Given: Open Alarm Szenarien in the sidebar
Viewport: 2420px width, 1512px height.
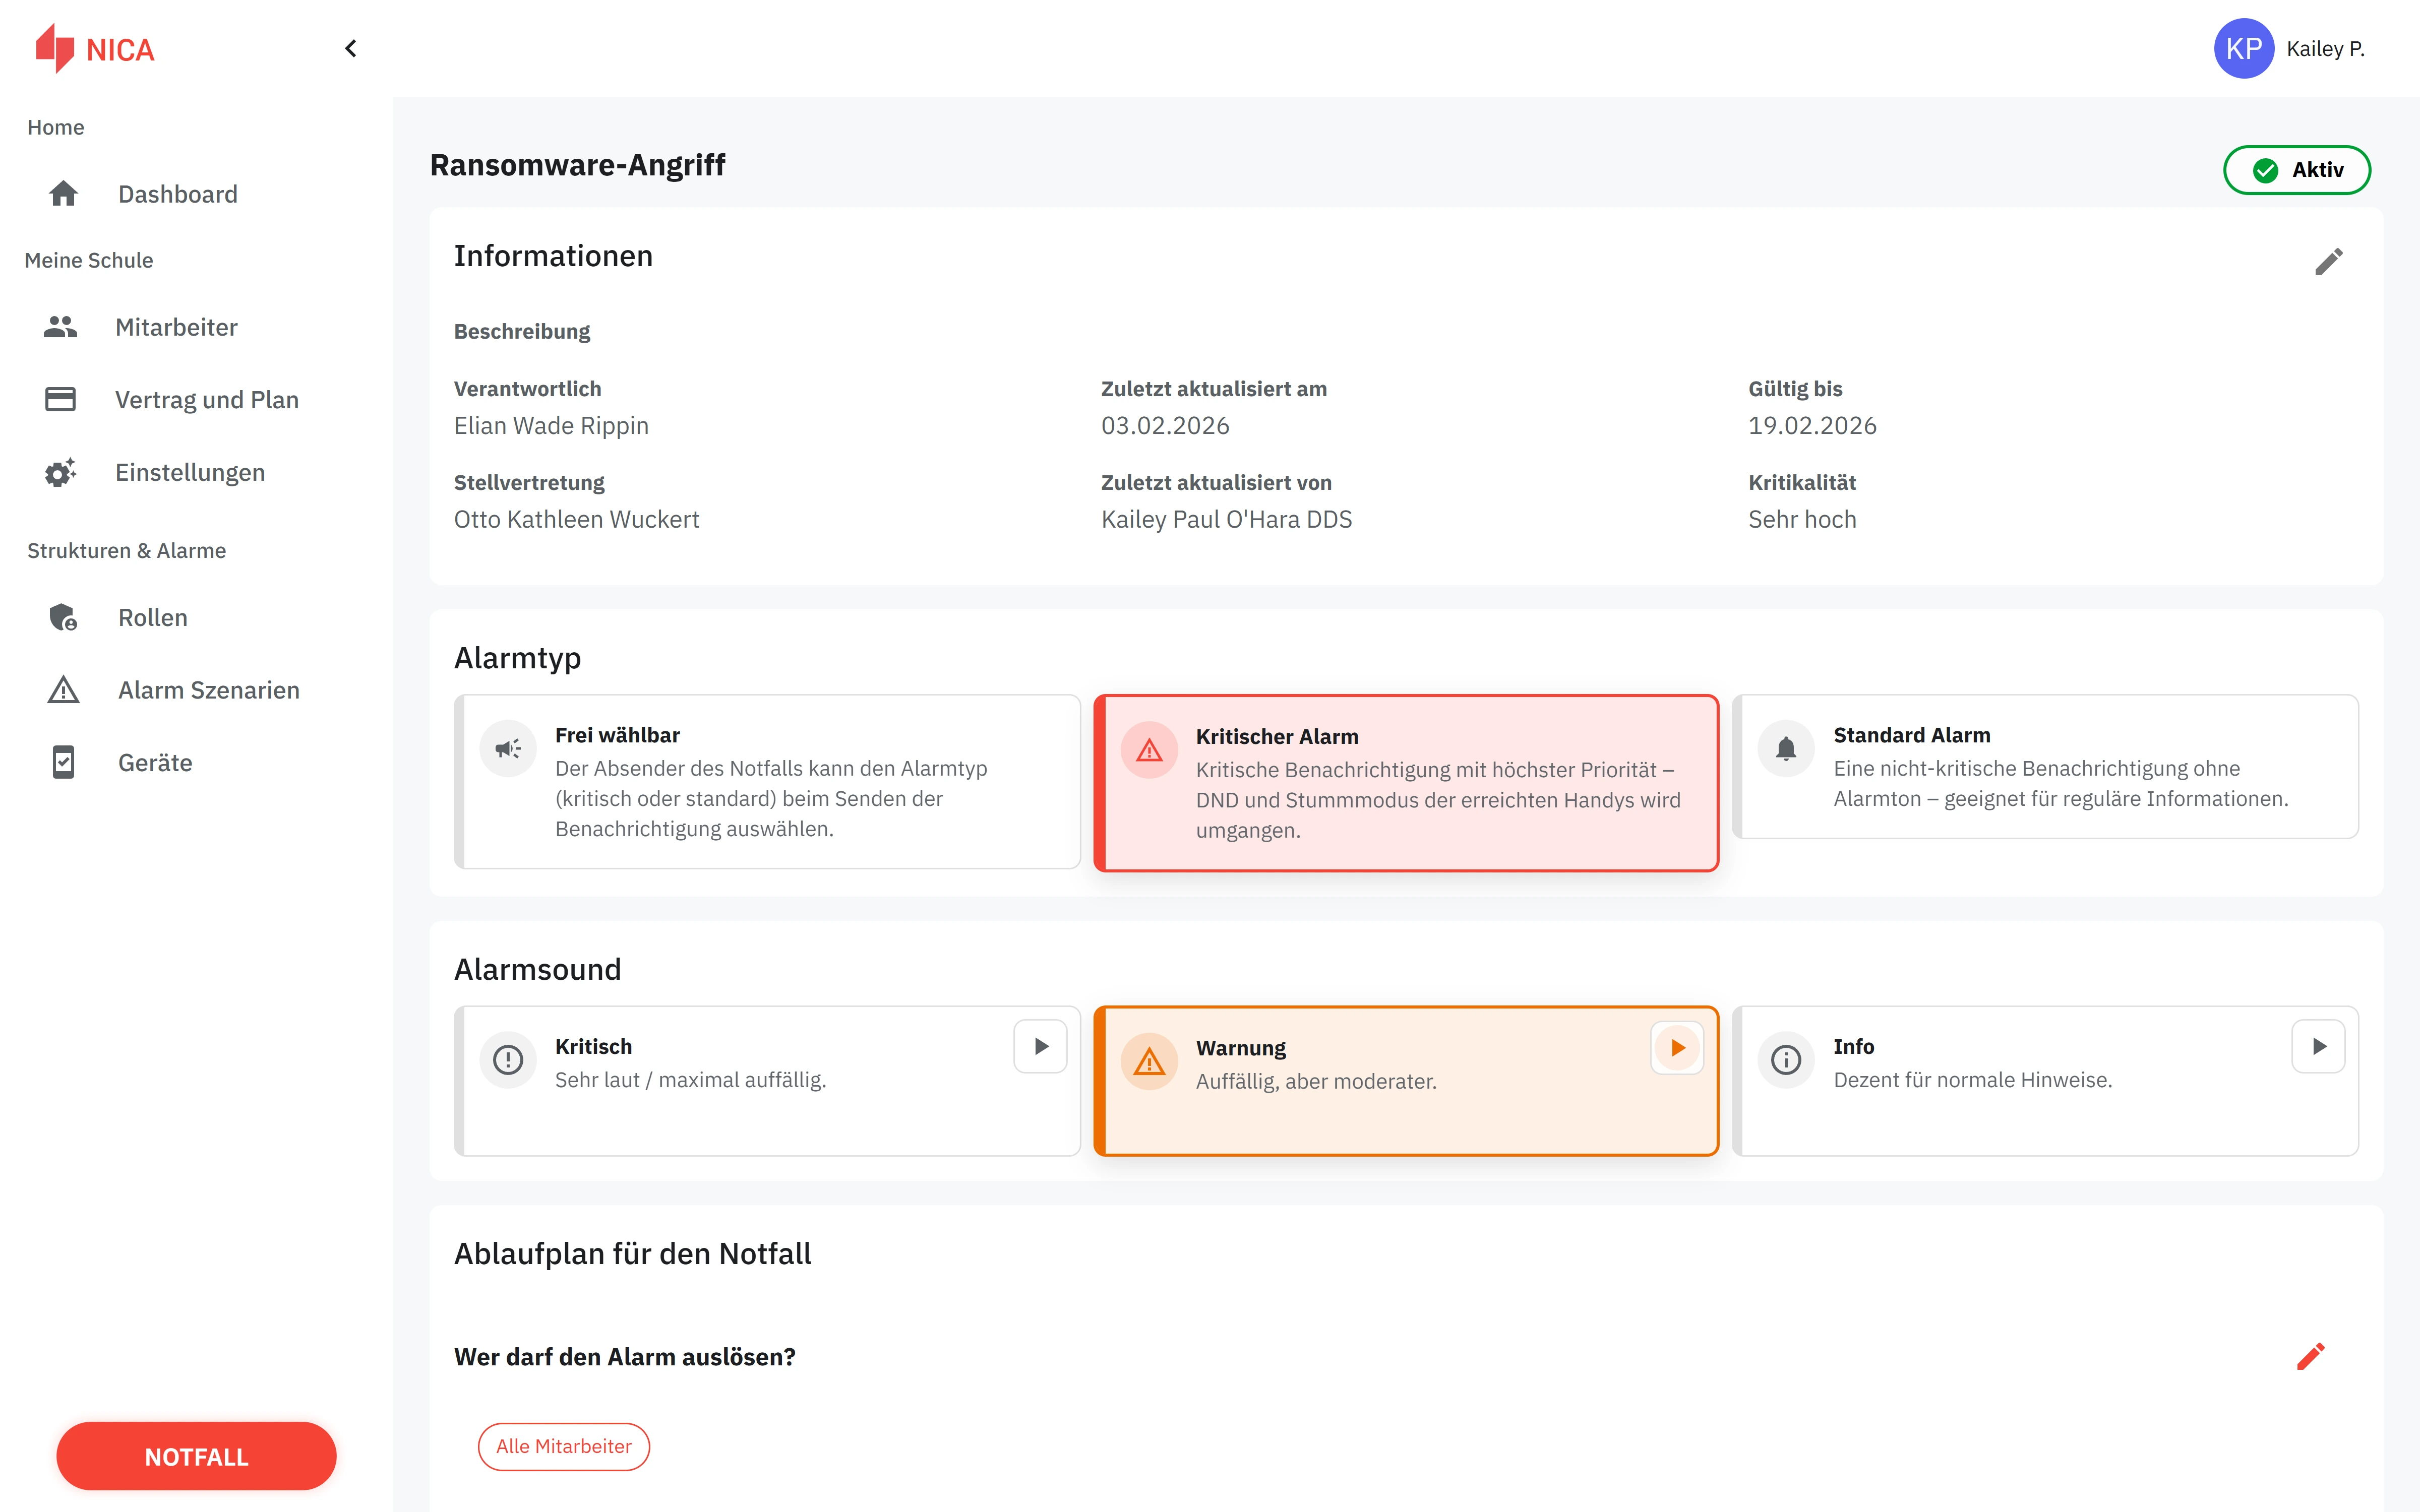Looking at the screenshot, I should (x=209, y=690).
